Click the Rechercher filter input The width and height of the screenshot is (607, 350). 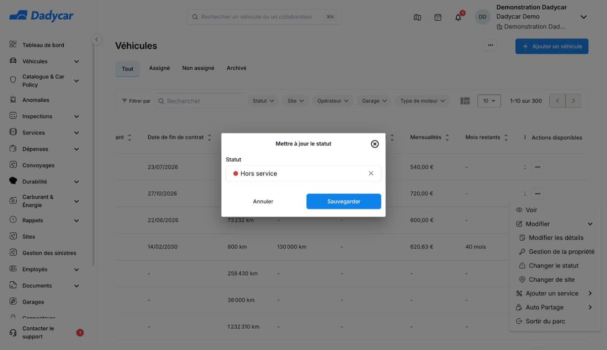pos(200,101)
